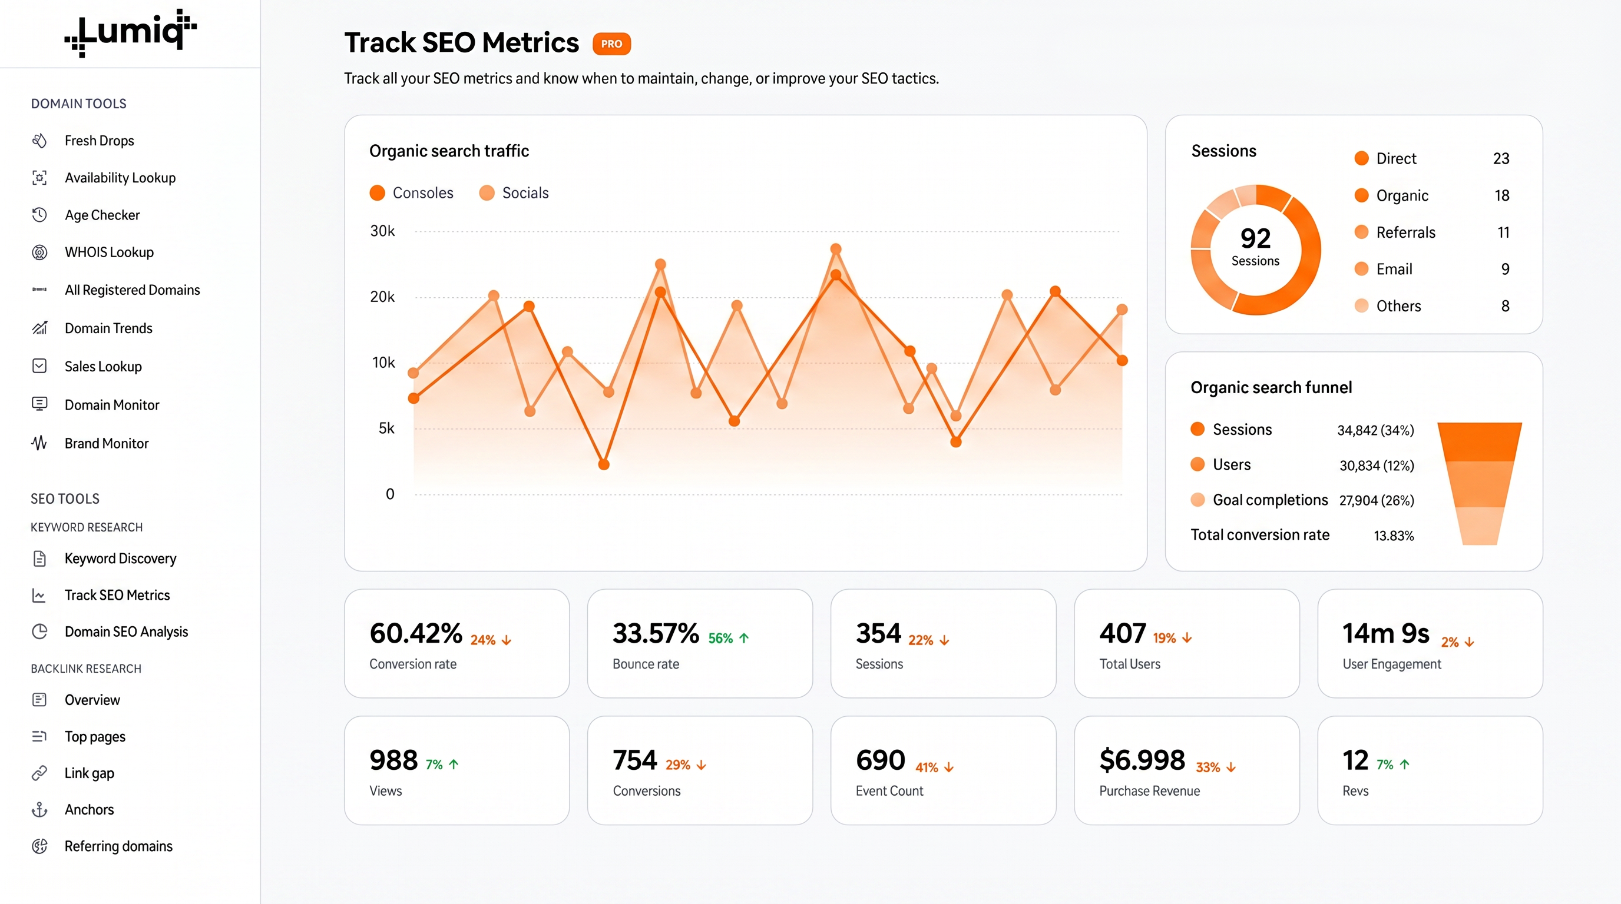
Task: Toggle the Socials series in chart legend
Action: tap(514, 193)
